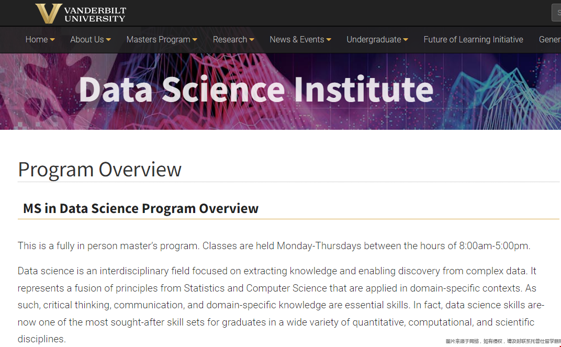Open the Home menu item
This screenshot has height=347, width=561.
click(37, 39)
